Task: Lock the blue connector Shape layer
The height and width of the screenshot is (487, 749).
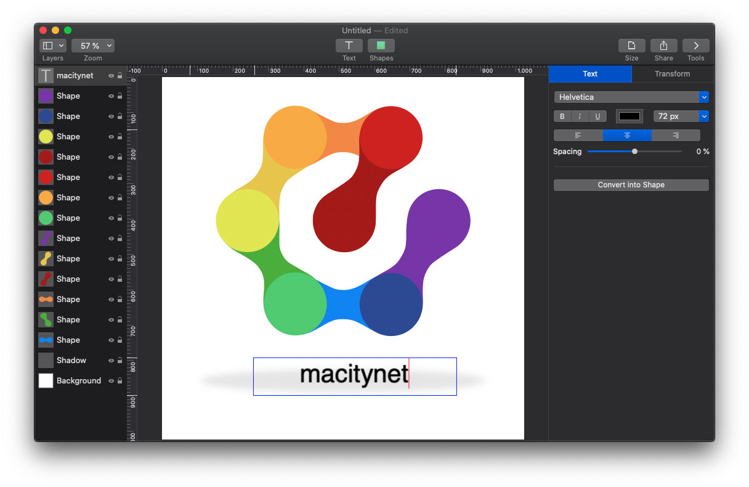Action: (x=119, y=340)
